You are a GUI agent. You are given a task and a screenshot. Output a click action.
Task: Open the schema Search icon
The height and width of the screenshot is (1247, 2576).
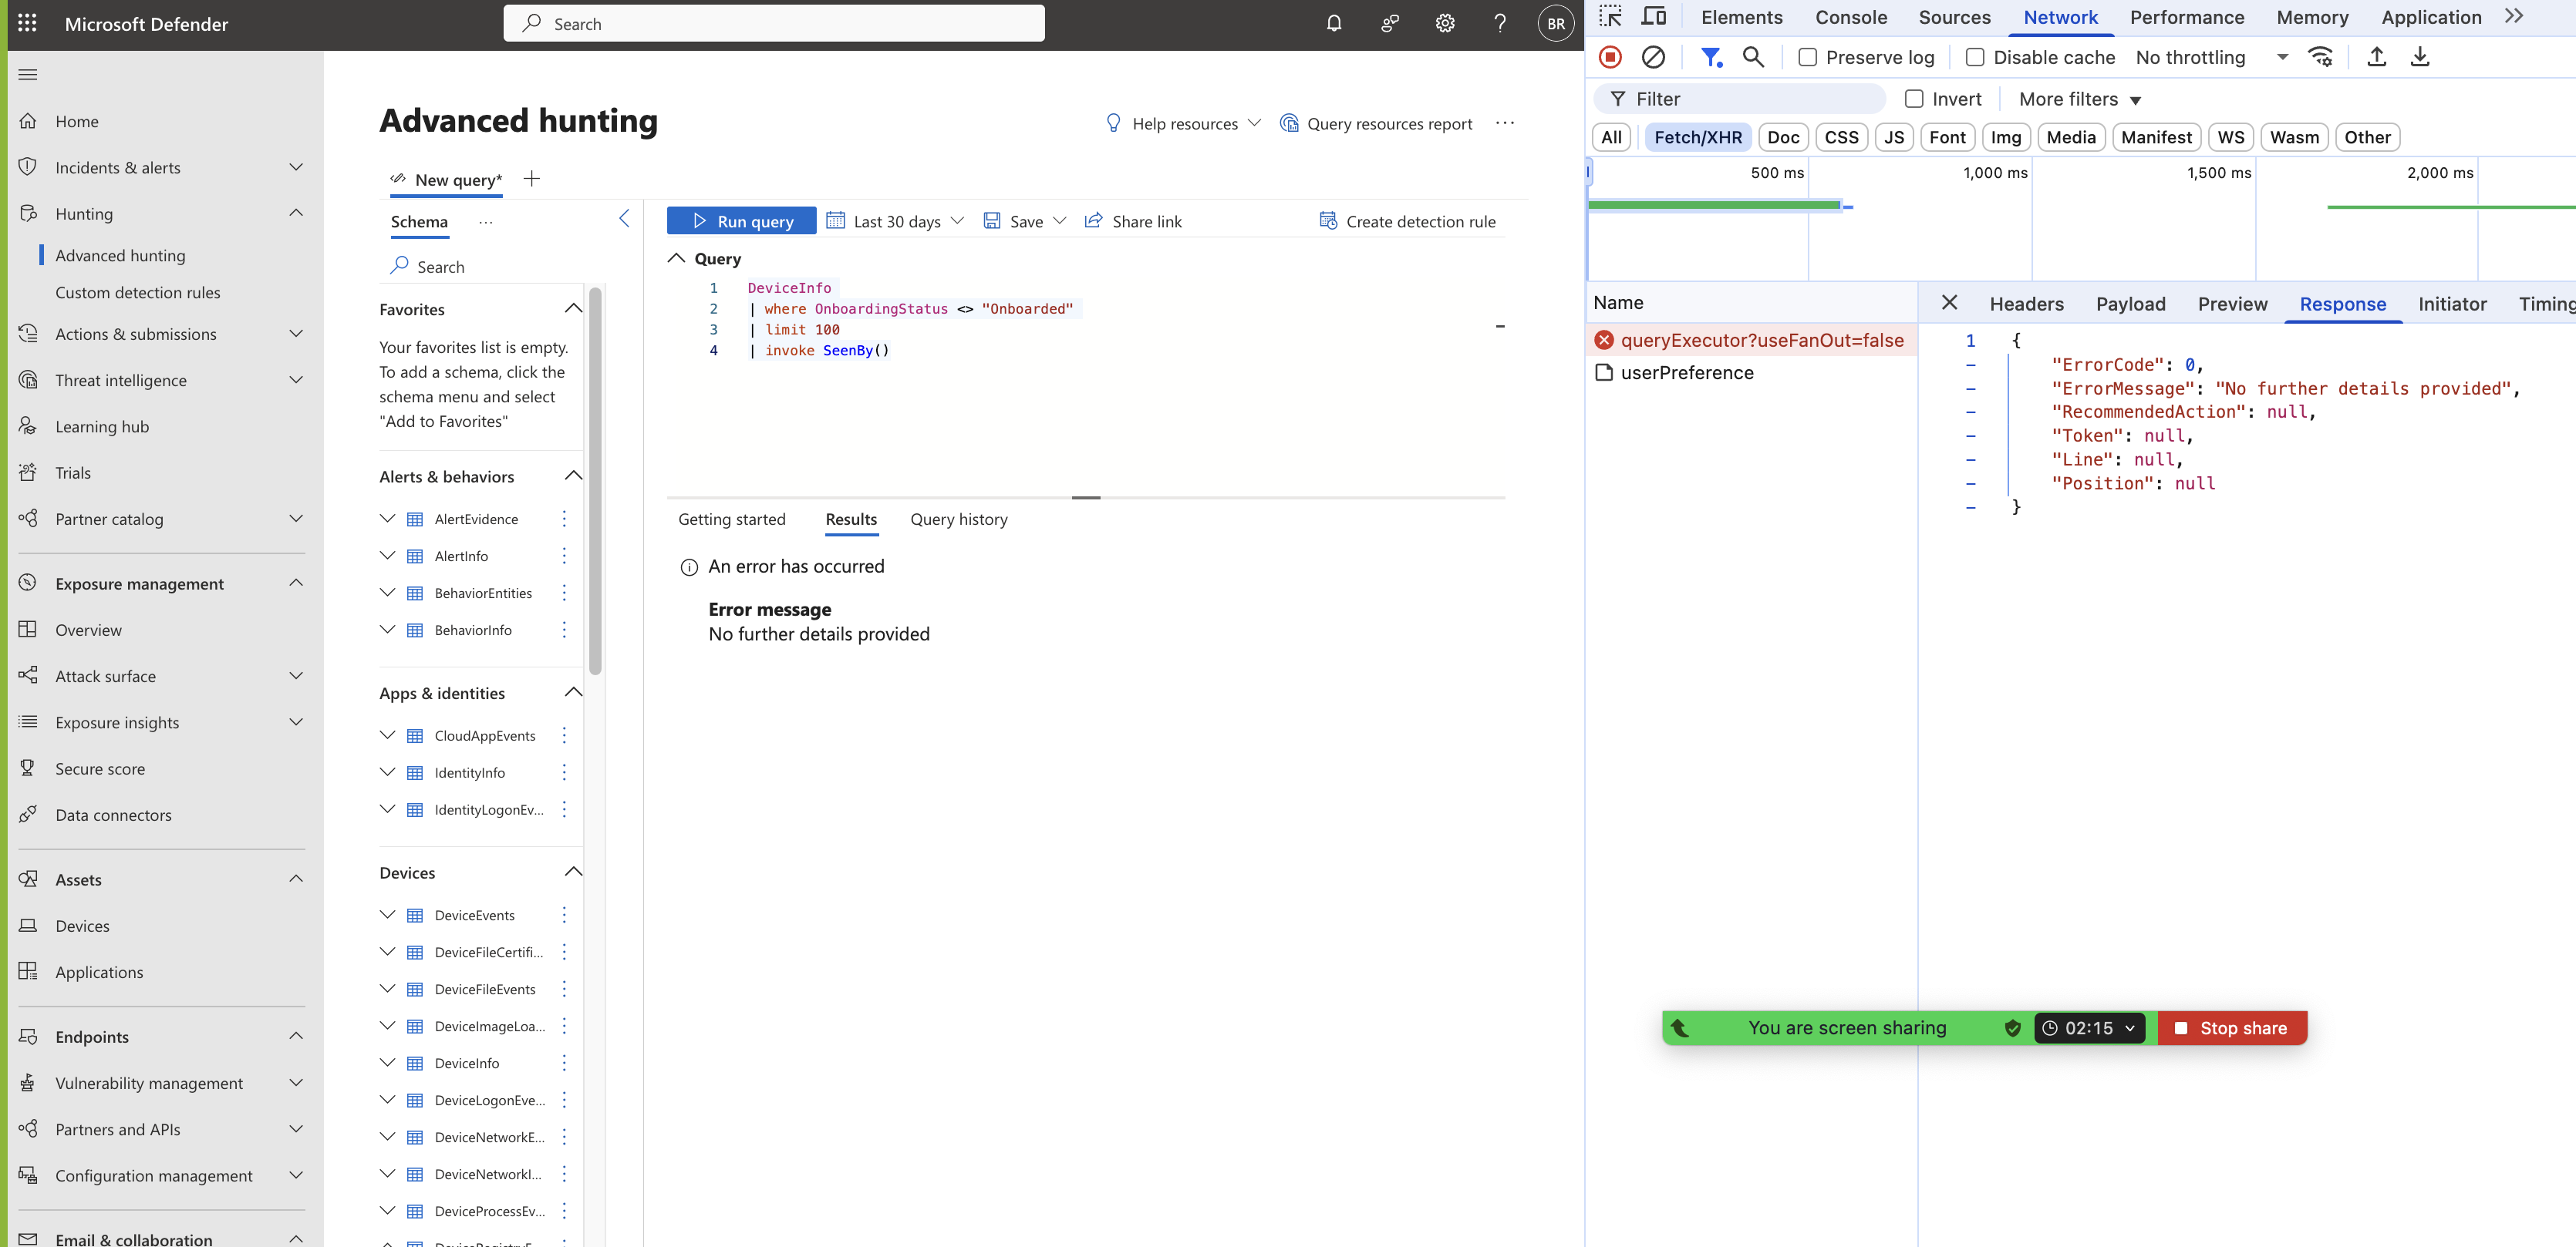click(400, 266)
